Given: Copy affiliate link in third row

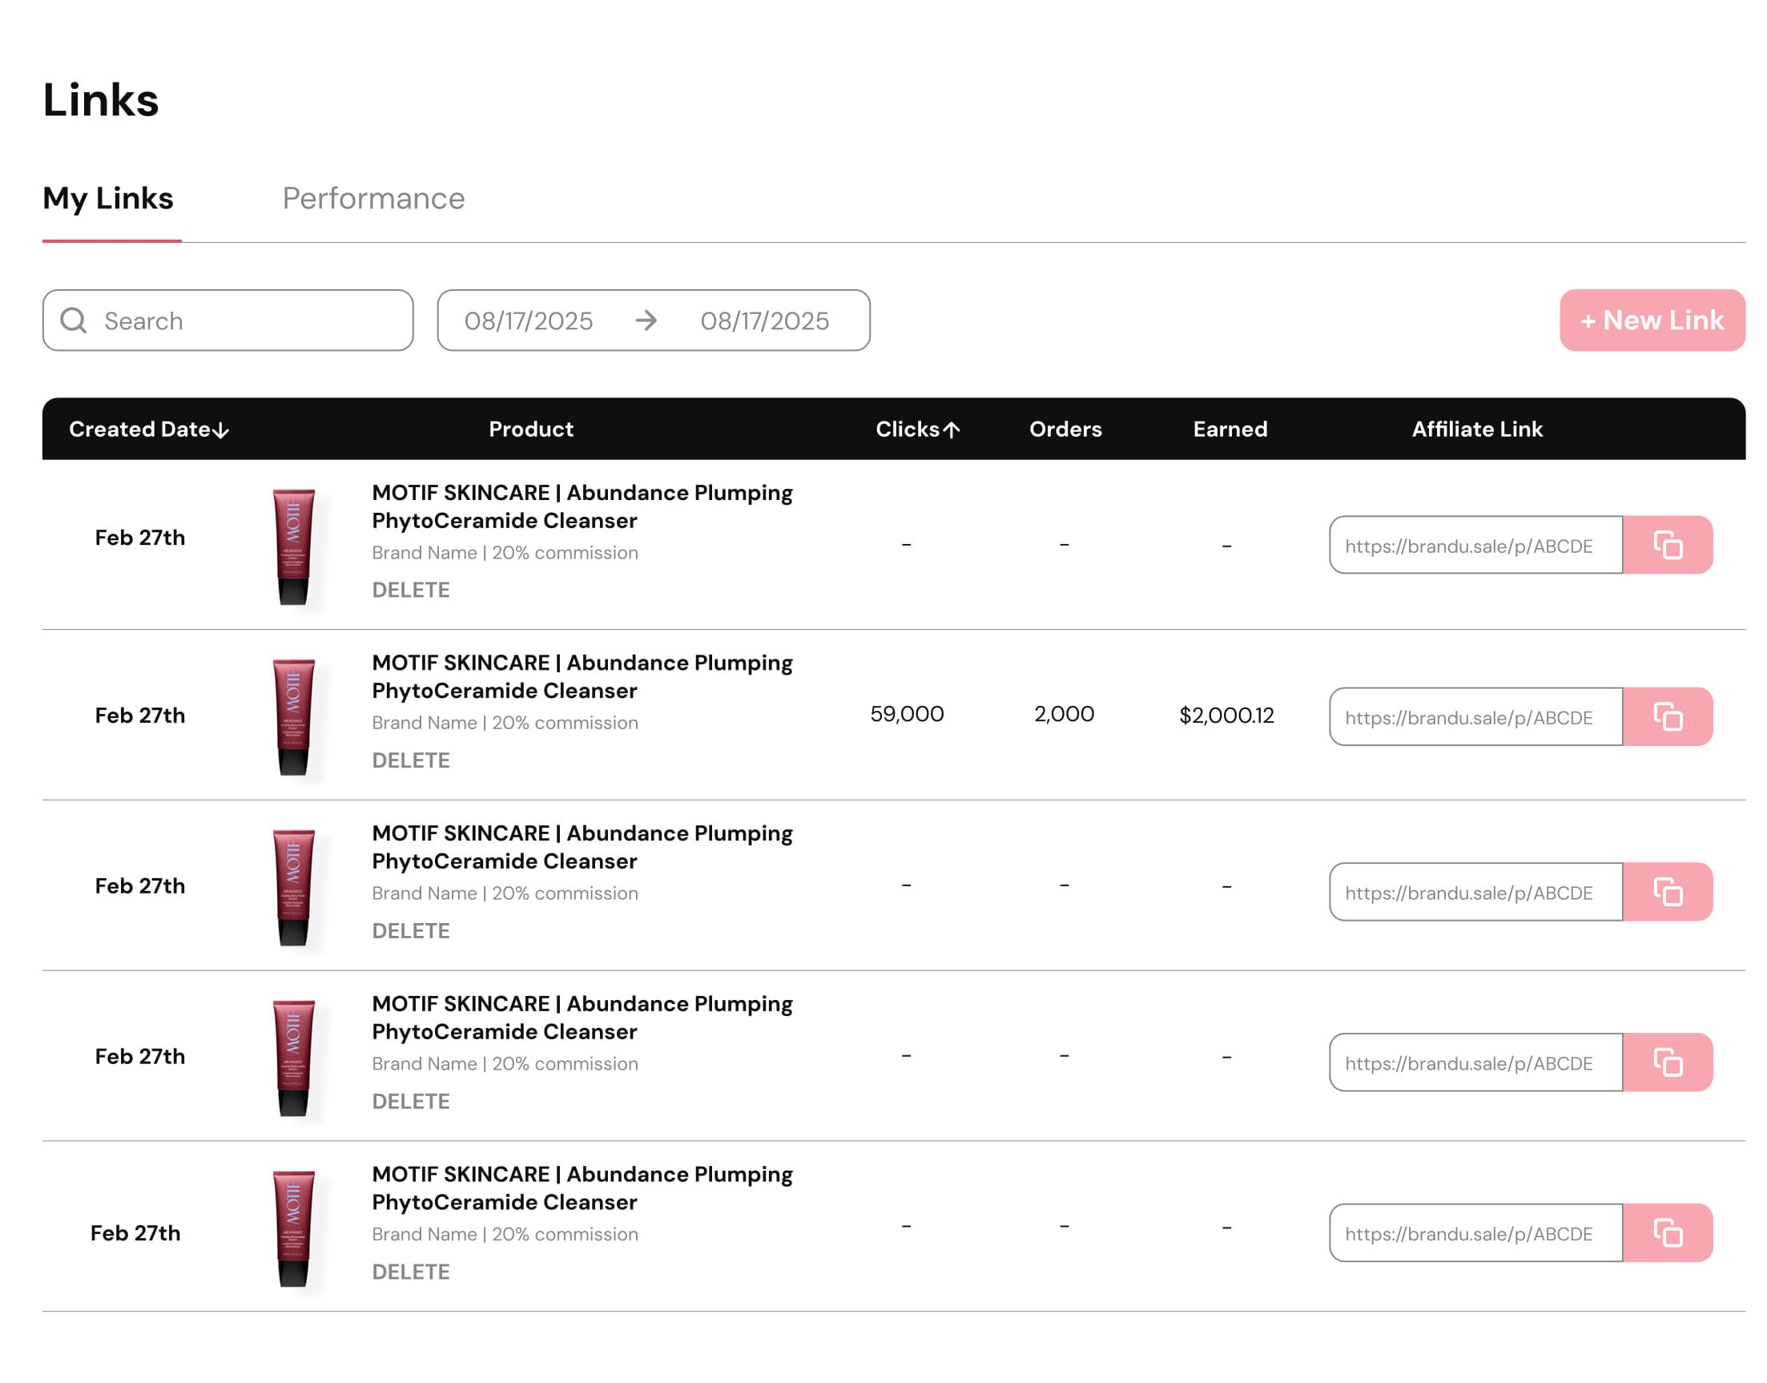Looking at the screenshot, I should pos(1667,892).
